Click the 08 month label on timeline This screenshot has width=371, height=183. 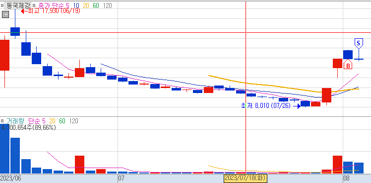tap(346, 178)
